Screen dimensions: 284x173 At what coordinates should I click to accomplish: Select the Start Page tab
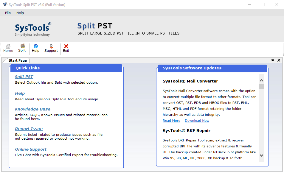[x=18, y=60]
